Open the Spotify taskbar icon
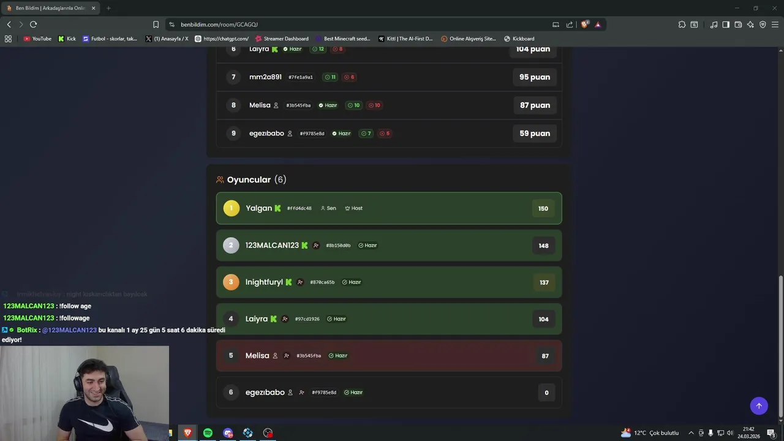This screenshot has width=784, height=441. pyautogui.click(x=208, y=432)
